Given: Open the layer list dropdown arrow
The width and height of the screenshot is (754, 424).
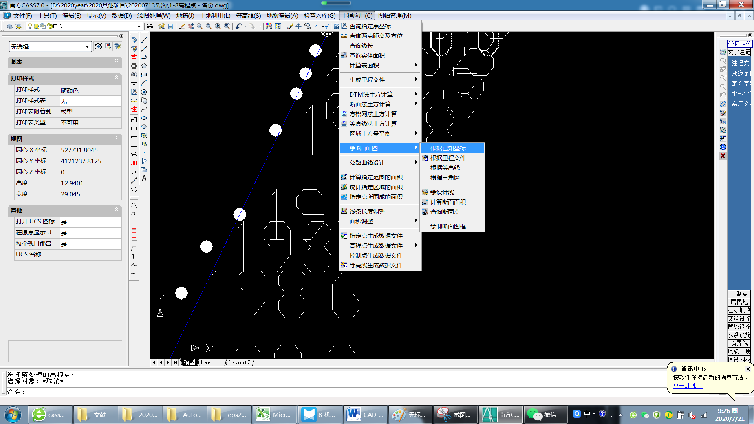Looking at the screenshot, I should (x=139, y=26).
